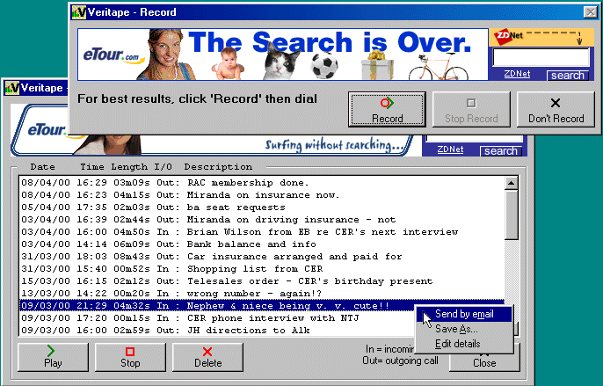Close the Veritape Record window

pos(591,12)
